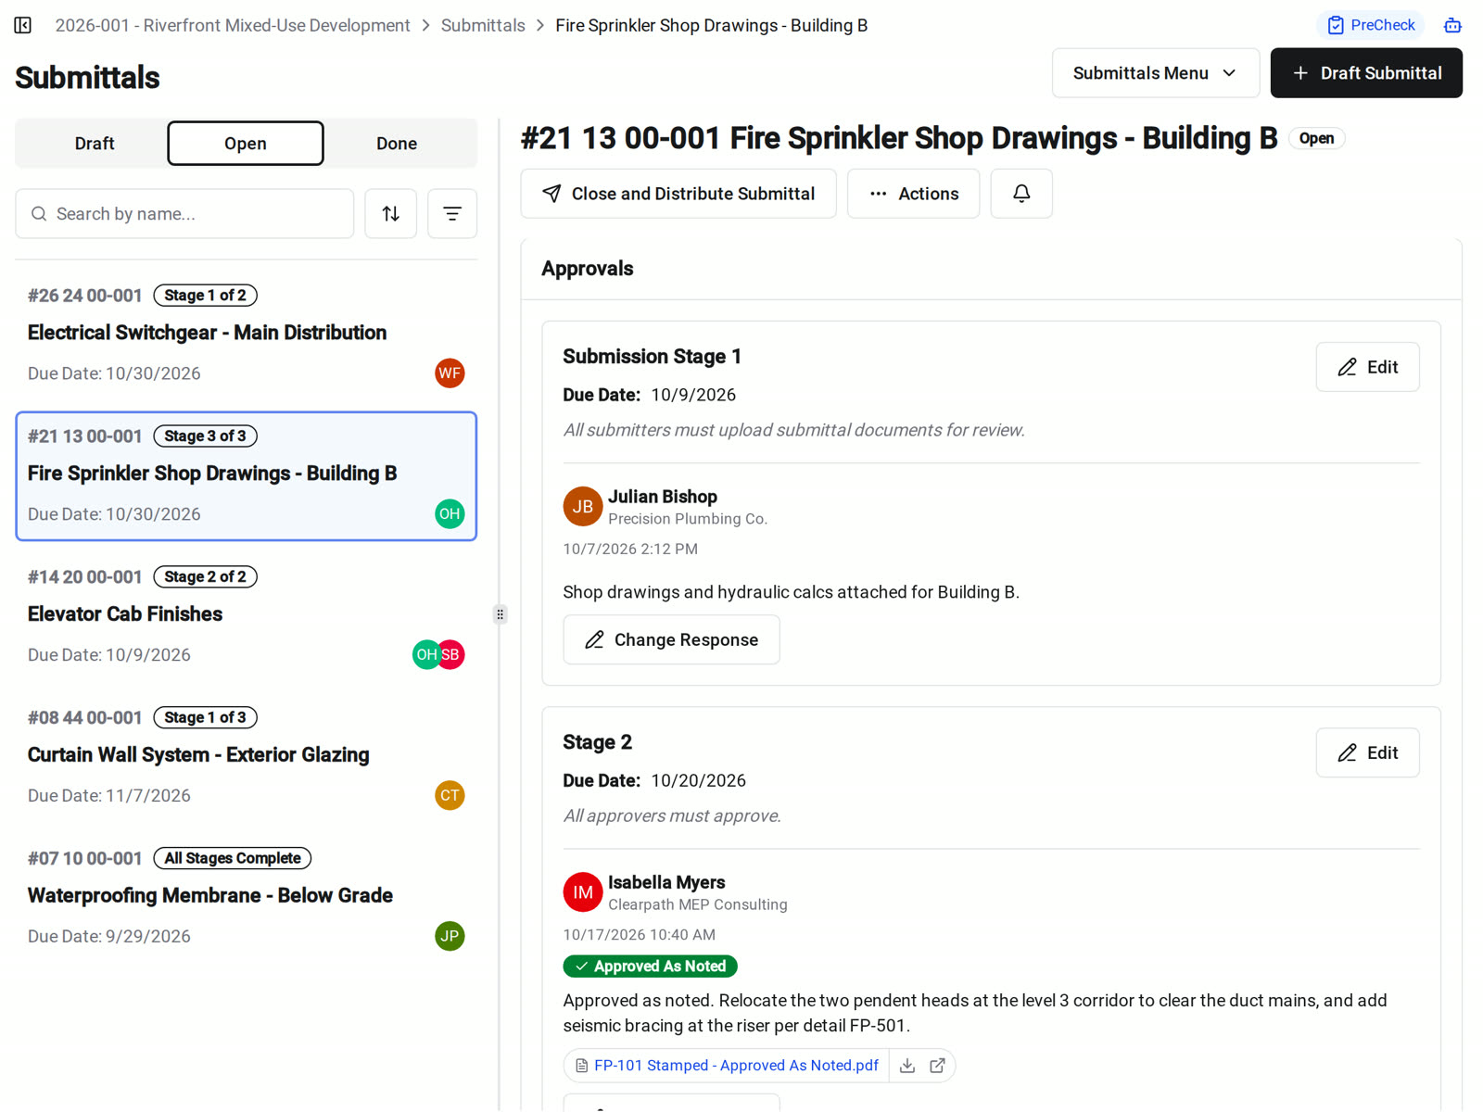Edit Submission Stage 1

coord(1367,367)
